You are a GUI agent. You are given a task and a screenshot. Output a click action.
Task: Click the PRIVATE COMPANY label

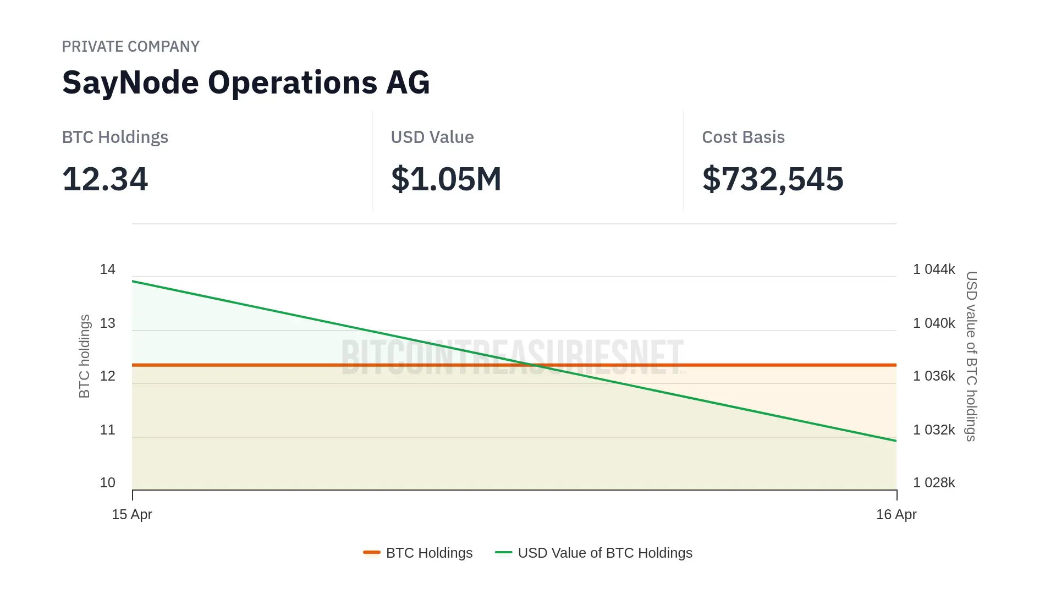[130, 47]
